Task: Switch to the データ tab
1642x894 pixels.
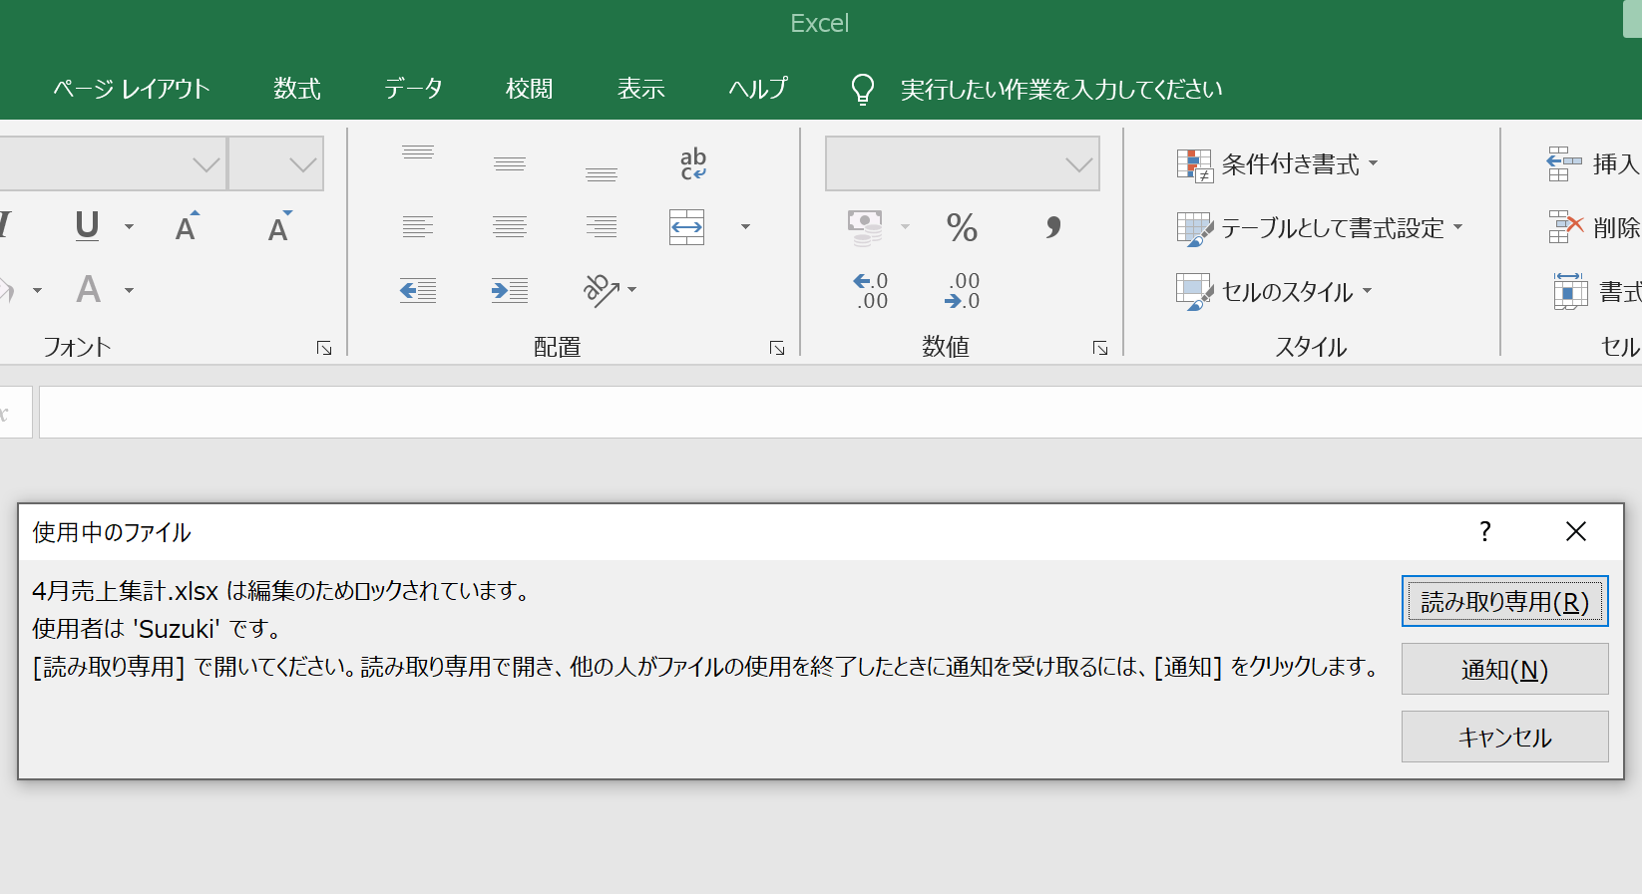Action: (x=413, y=89)
